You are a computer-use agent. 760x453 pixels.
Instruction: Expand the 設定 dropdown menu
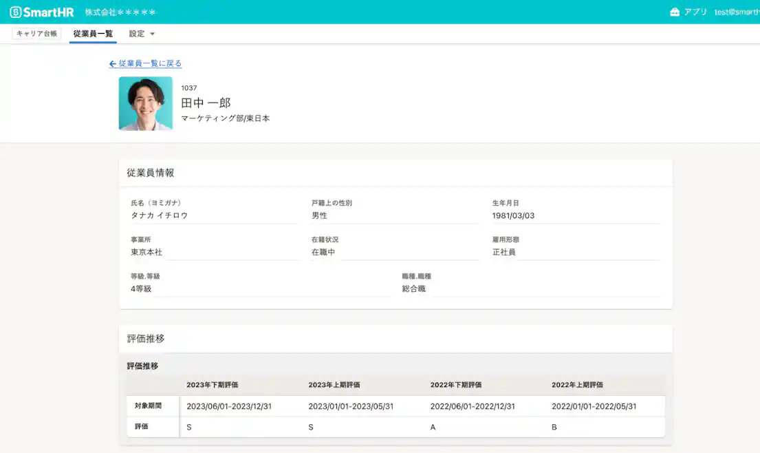(x=136, y=33)
